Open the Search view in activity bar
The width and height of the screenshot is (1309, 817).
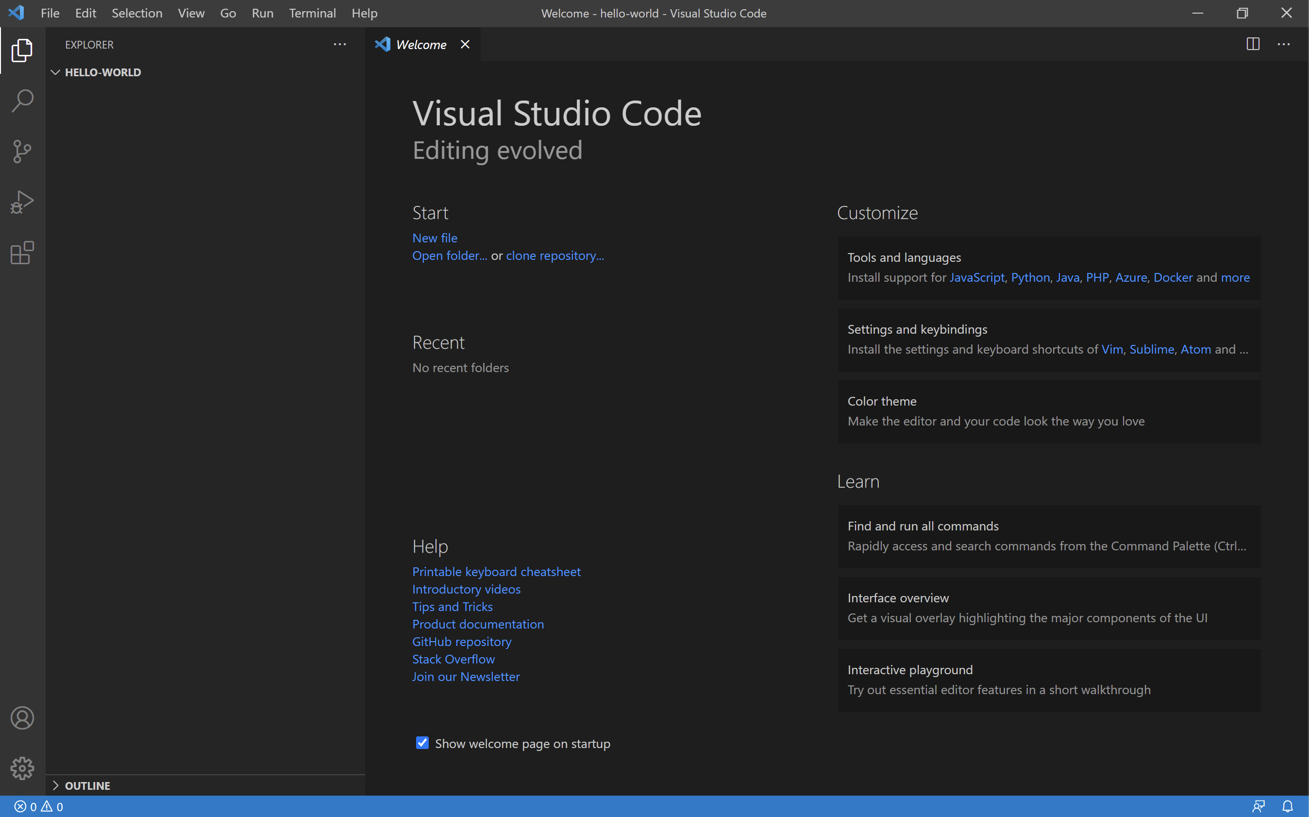pos(22,101)
